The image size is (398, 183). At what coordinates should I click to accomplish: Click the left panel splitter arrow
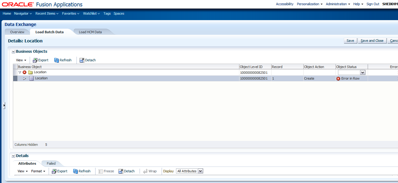click(4, 105)
